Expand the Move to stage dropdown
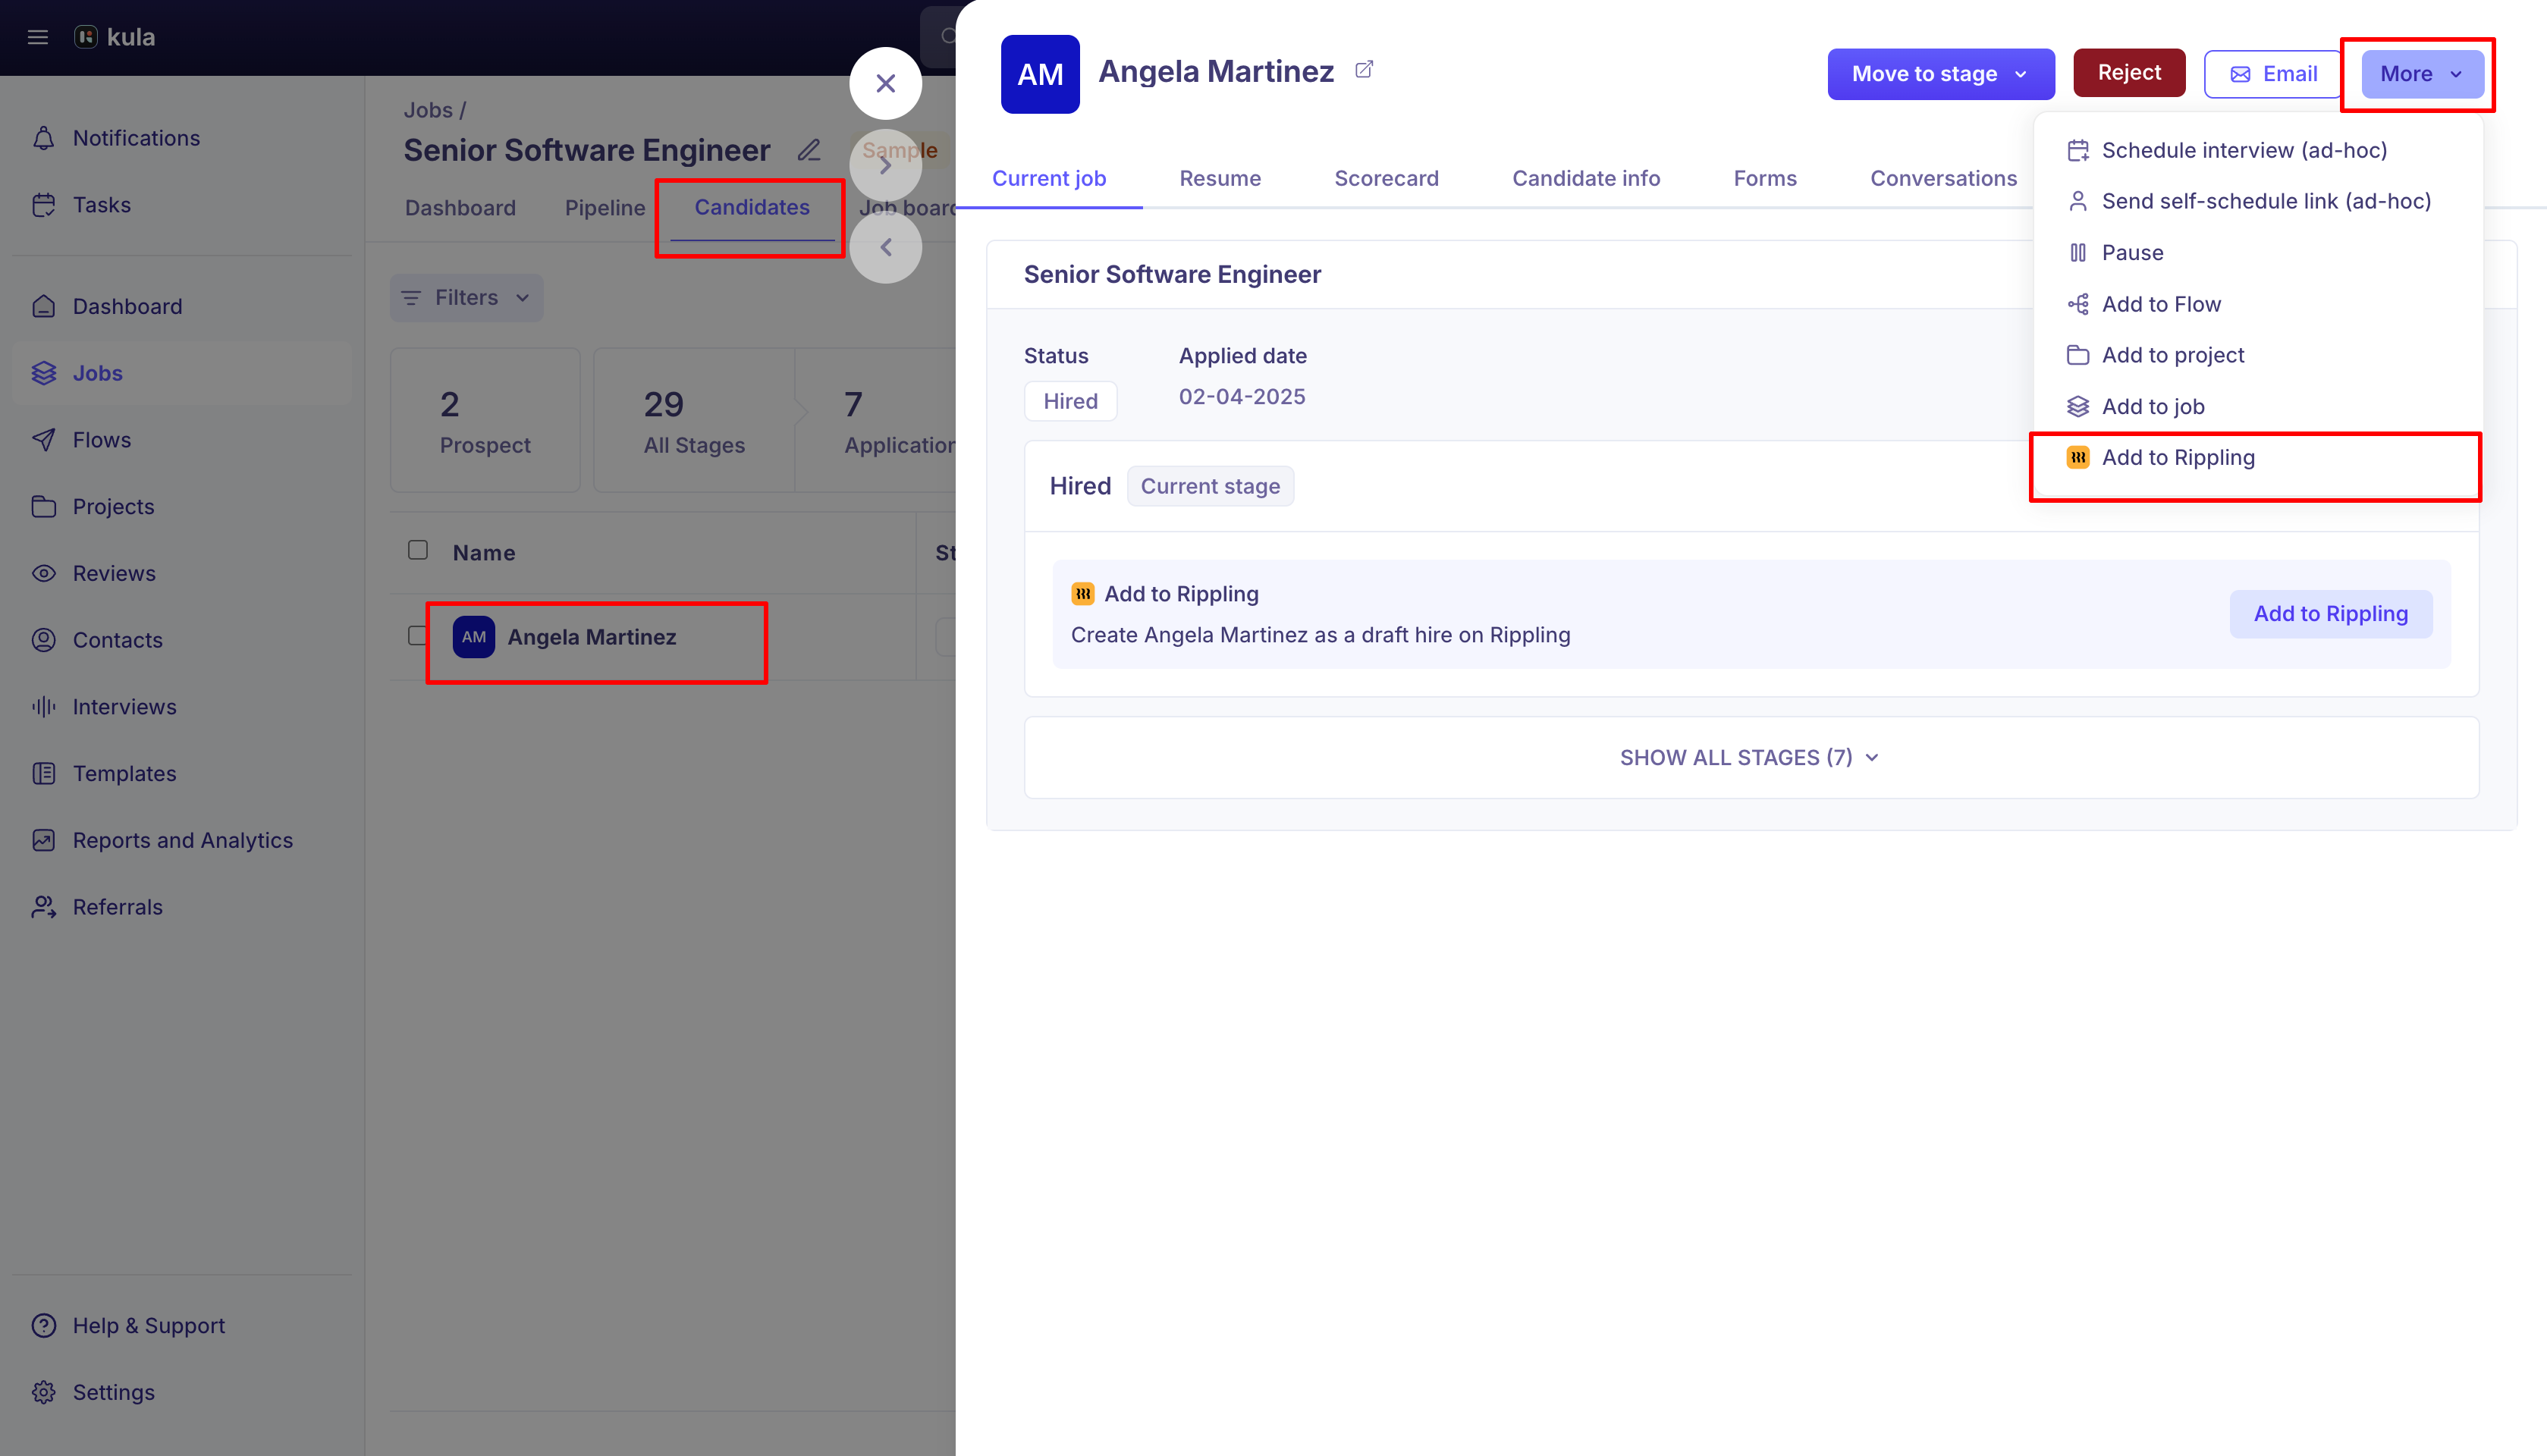The height and width of the screenshot is (1456, 2547). click(1940, 74)
